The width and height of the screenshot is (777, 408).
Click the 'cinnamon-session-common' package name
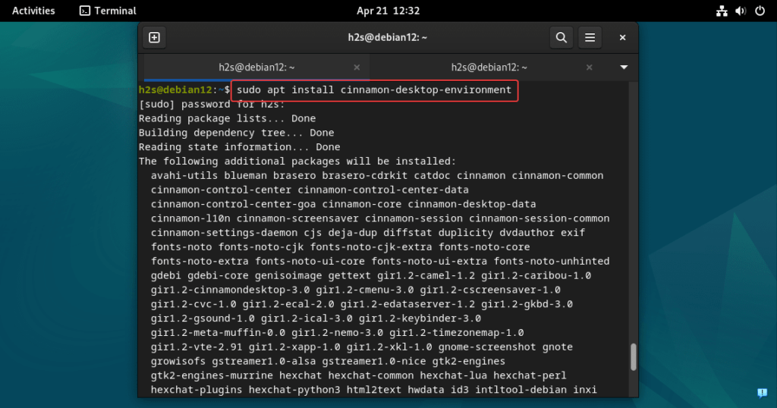point(539,219)
